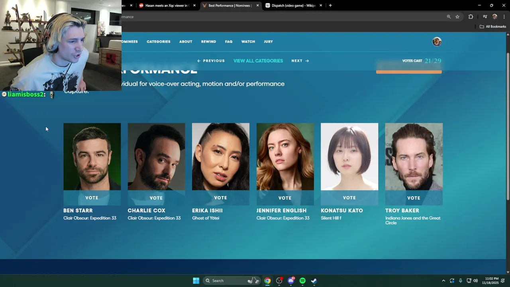Close the Hasan meets an Xqc viewer tab
The width and height of the screenshot is (510, 287).
tap(194, 6)
